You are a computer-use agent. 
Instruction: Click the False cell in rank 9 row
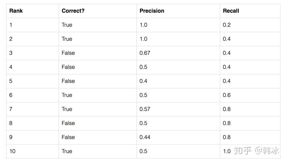pyautogui.click(x=68, y=137)
